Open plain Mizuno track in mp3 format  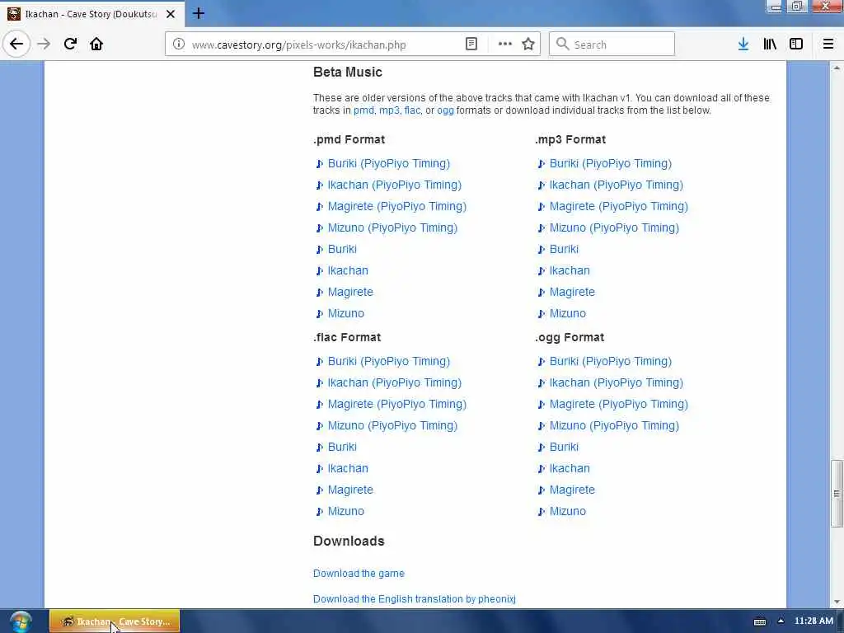coord(567,314)
